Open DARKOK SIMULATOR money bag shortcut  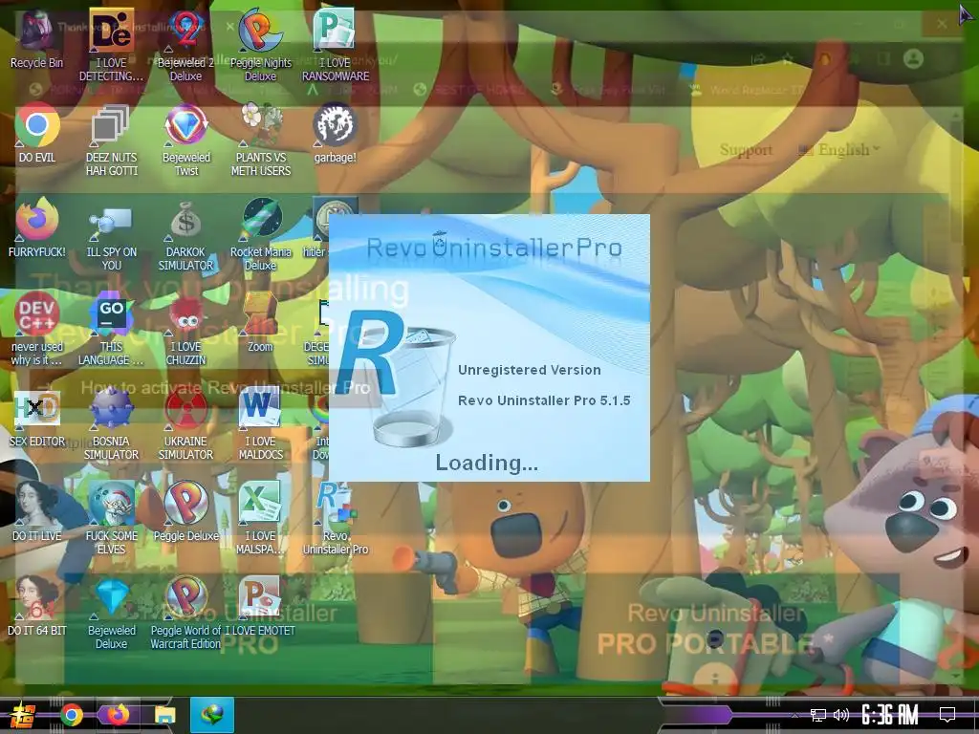185,235
